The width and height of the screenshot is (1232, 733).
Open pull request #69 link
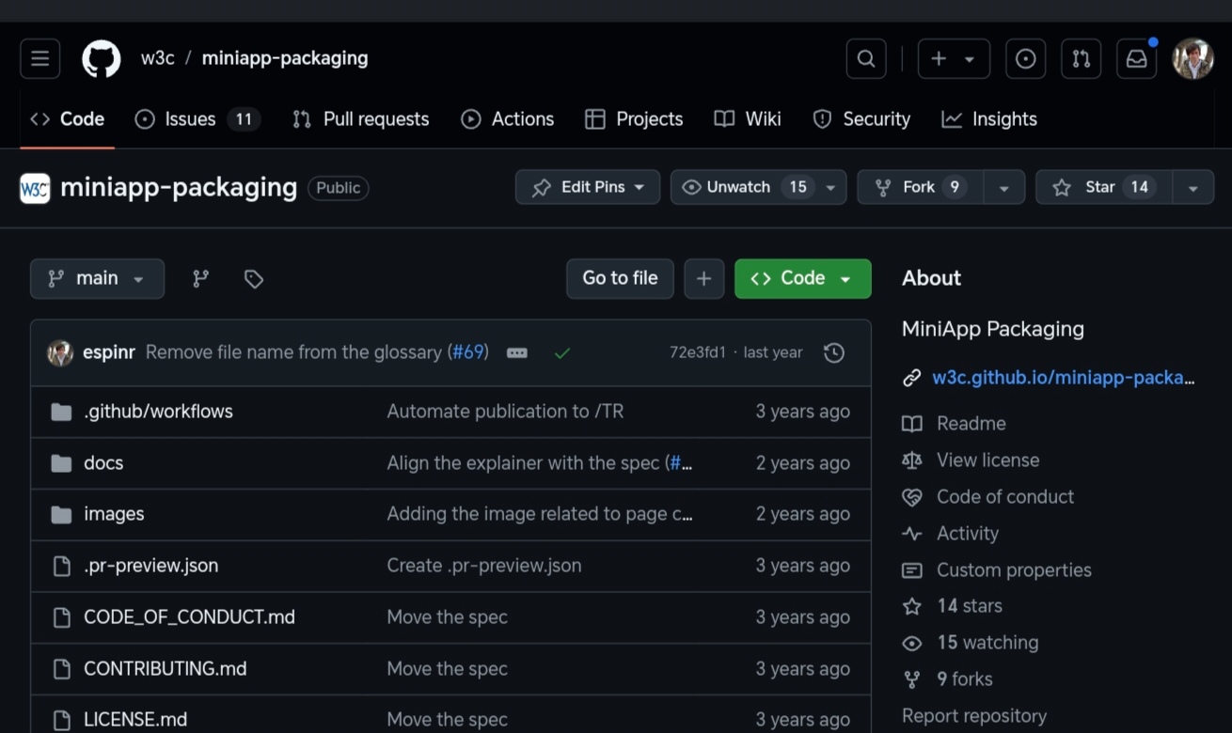[467, 352]
